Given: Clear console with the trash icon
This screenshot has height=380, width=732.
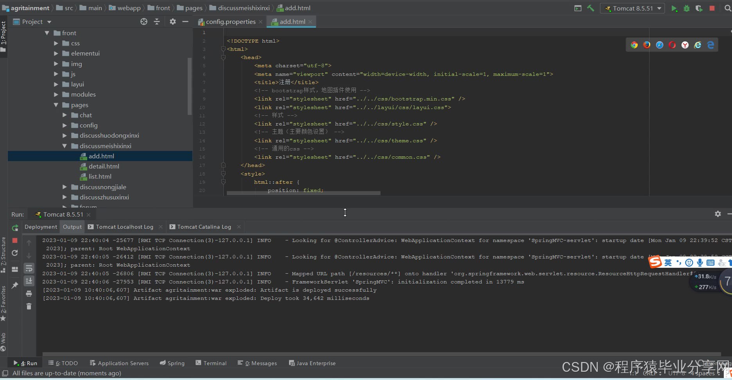Looking at the screenshot, I should click(29, 306).
